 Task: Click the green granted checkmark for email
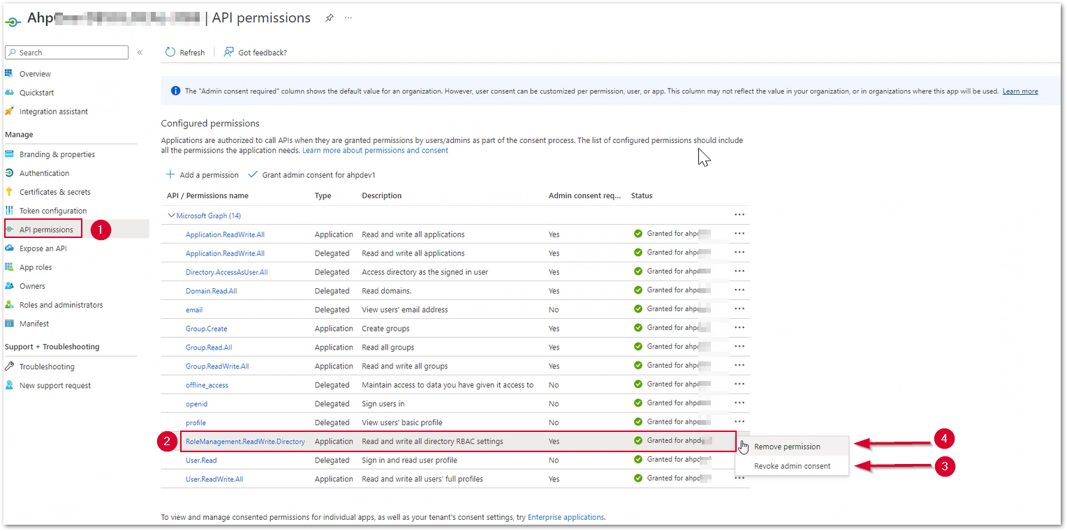click(638, 309)
